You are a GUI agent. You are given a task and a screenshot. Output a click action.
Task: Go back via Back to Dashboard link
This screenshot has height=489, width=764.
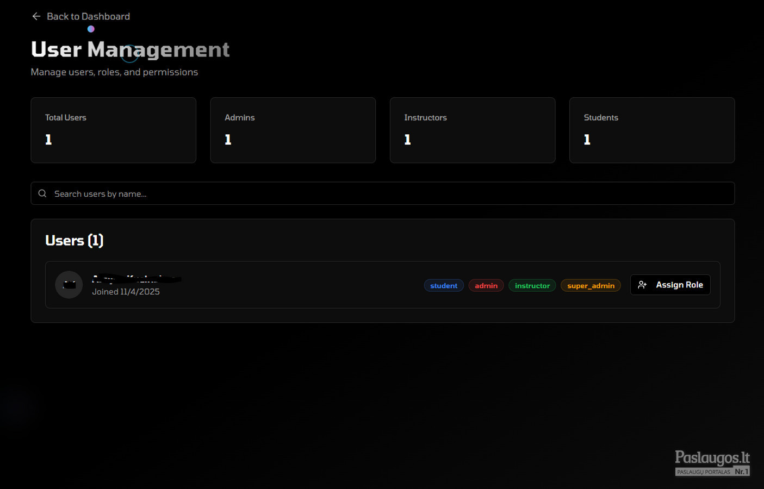(x=81, y=16)
